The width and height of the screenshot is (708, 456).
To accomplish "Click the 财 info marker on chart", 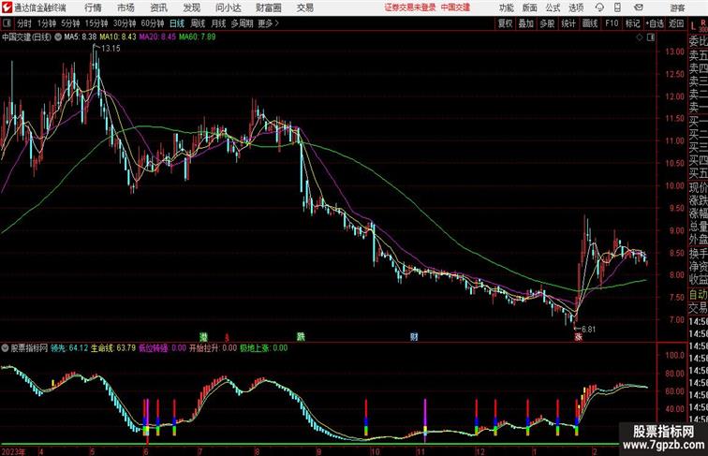I will coord(414,337).
